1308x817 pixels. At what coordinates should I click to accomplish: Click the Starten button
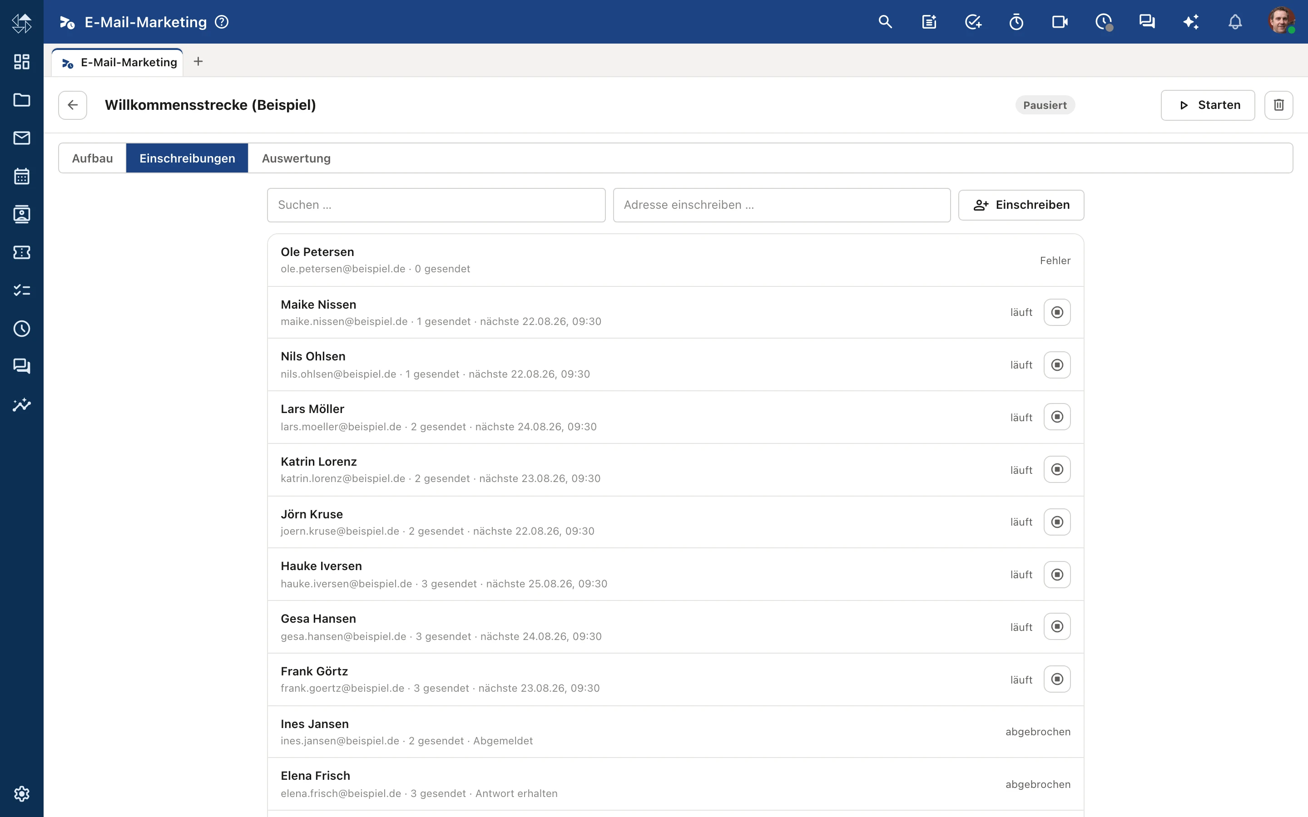(x=1208, y=105)
